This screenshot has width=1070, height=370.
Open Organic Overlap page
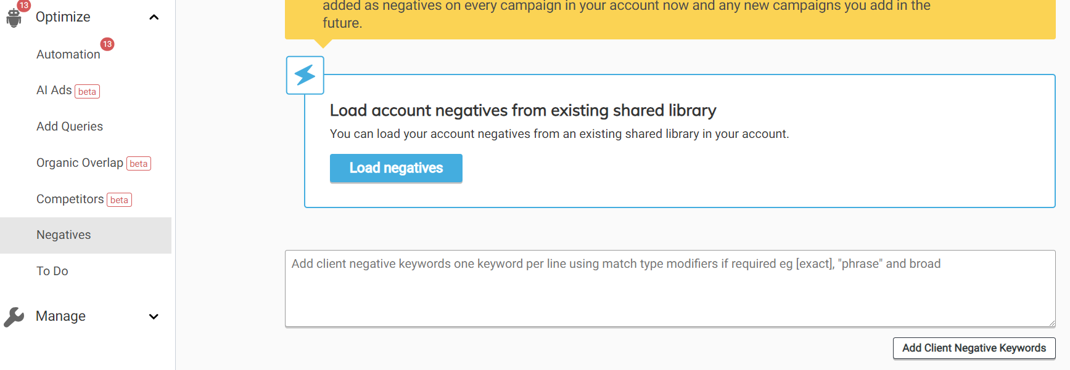tap(80, 163)
